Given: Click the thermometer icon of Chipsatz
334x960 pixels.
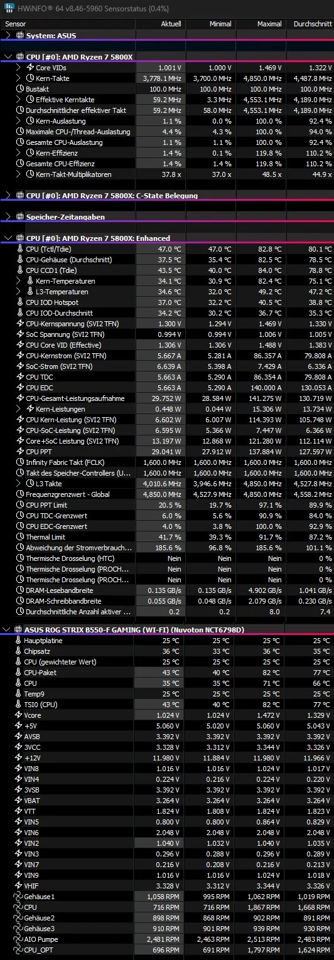Looking at the screenshot, I should coord(19,651).
